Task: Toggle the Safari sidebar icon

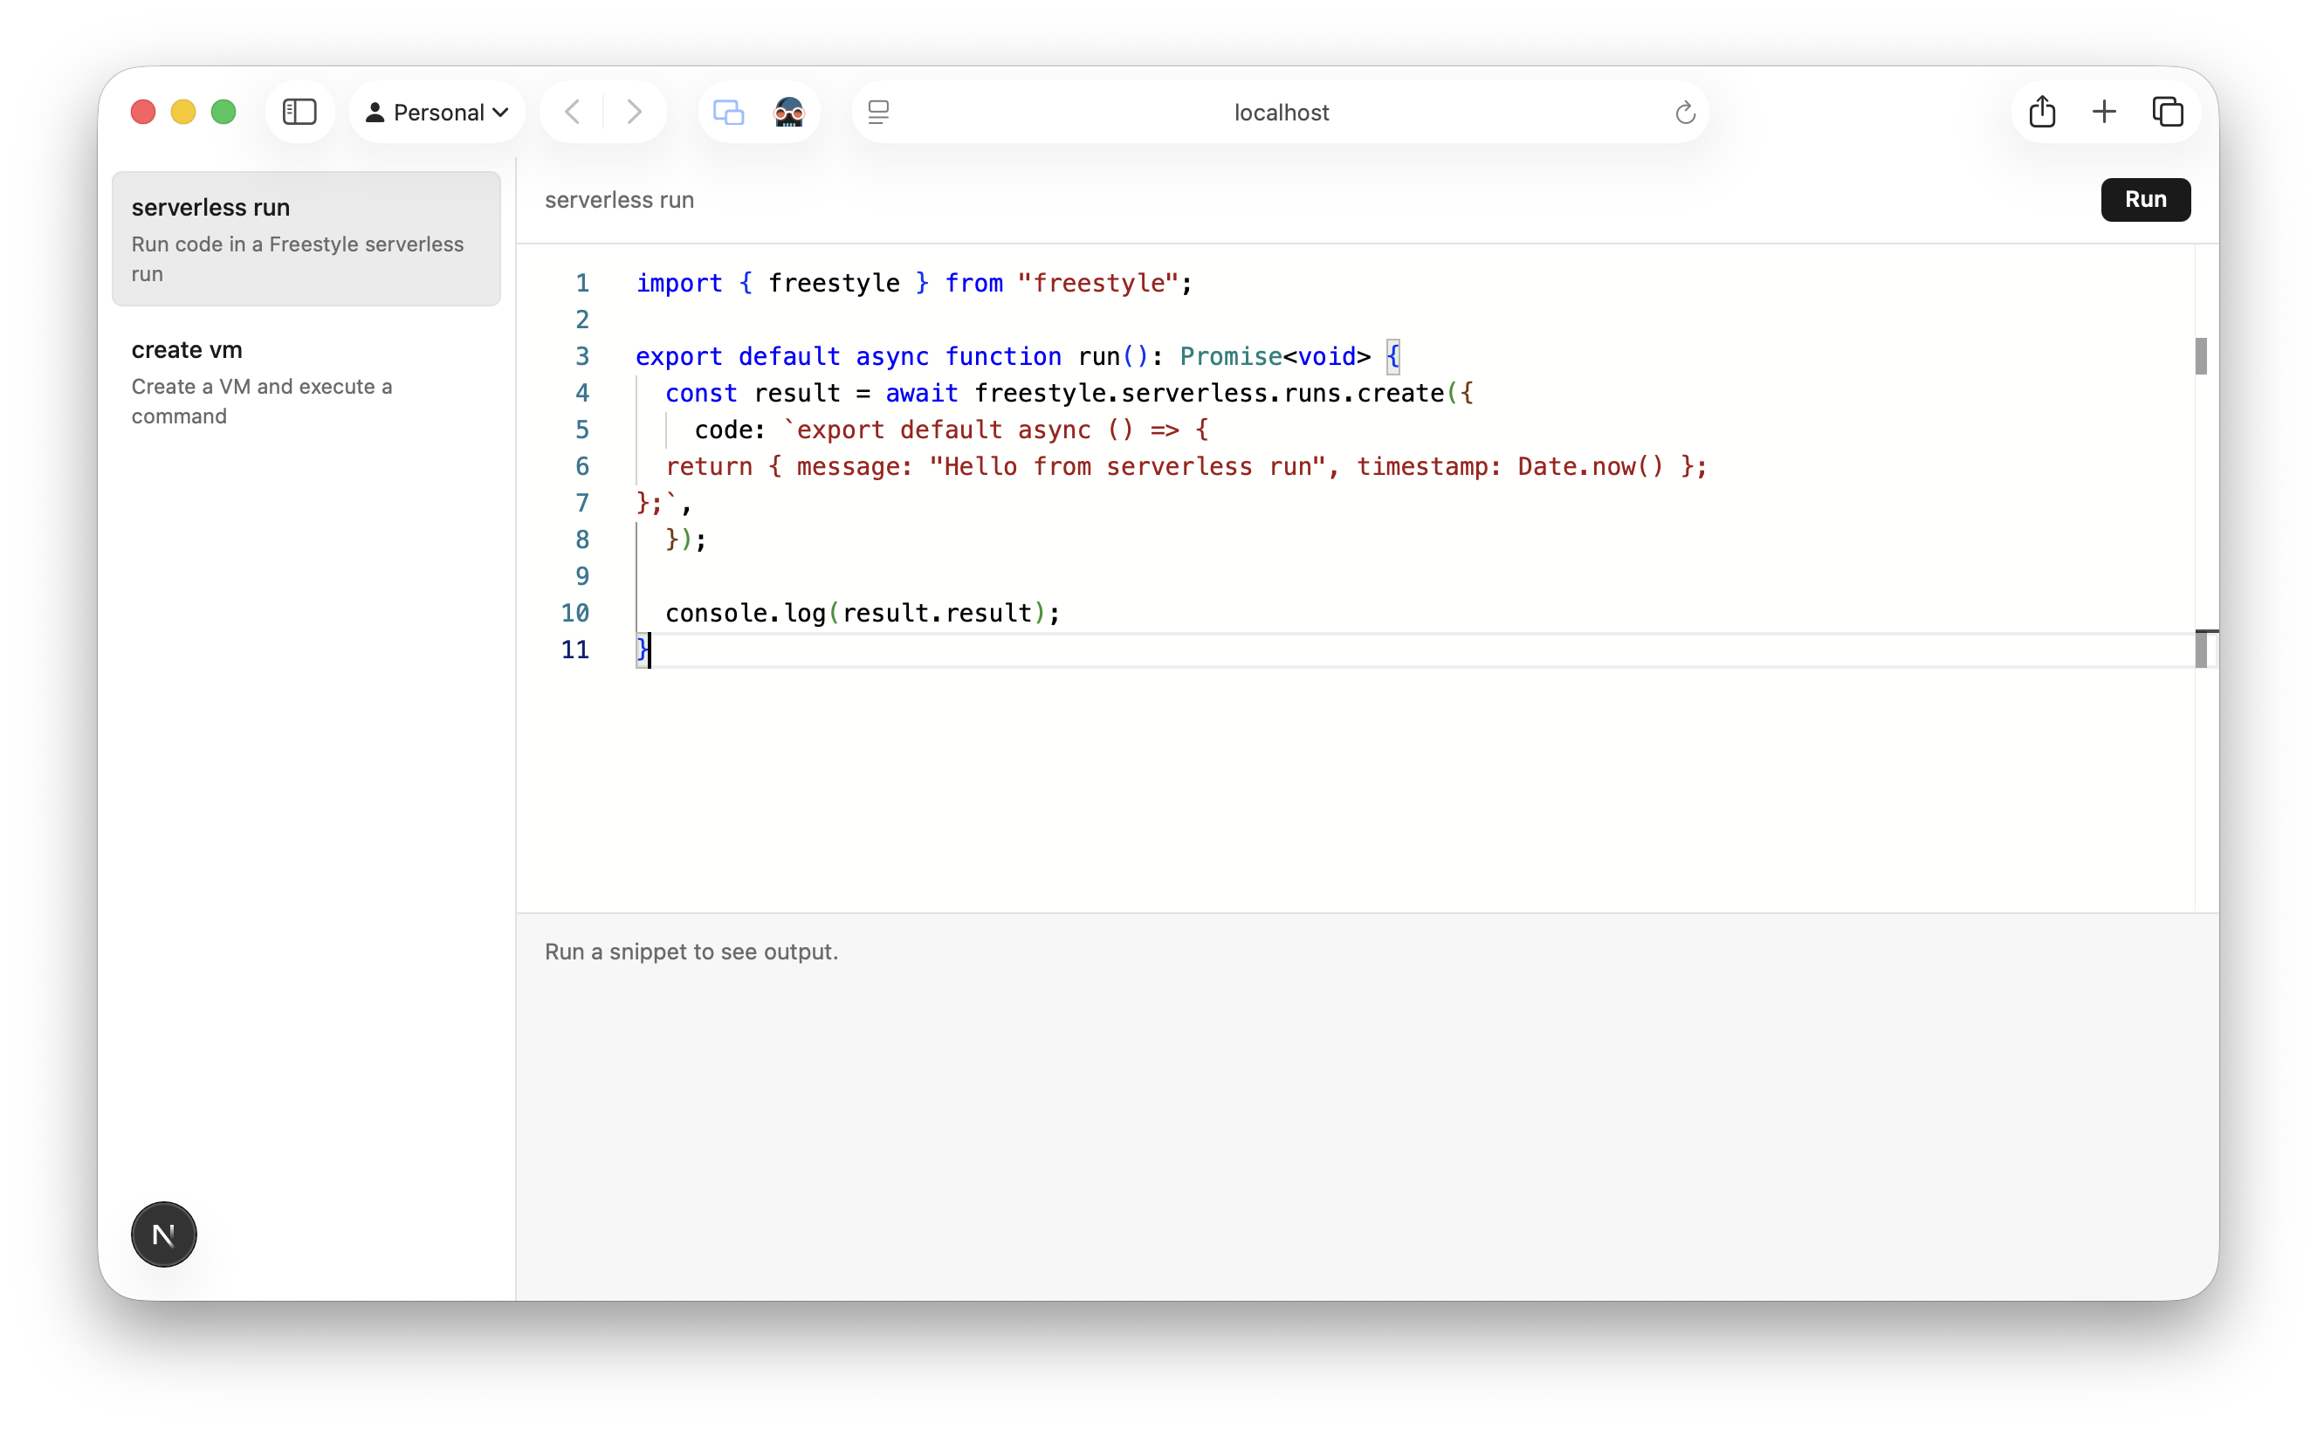Action: pyautogui.click(x=299, y=113)
